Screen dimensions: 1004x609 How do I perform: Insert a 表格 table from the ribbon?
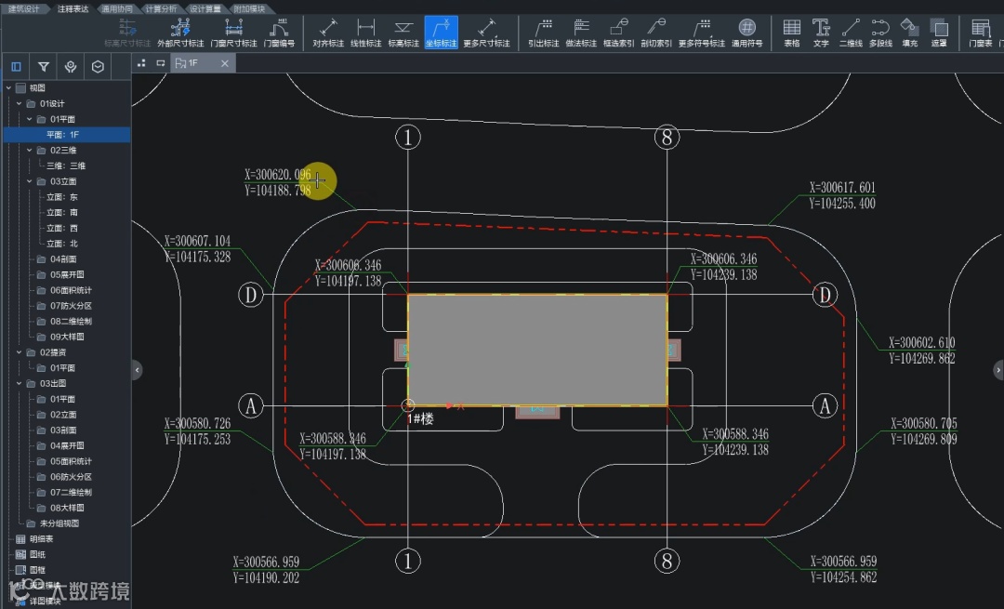click(791, 33)
